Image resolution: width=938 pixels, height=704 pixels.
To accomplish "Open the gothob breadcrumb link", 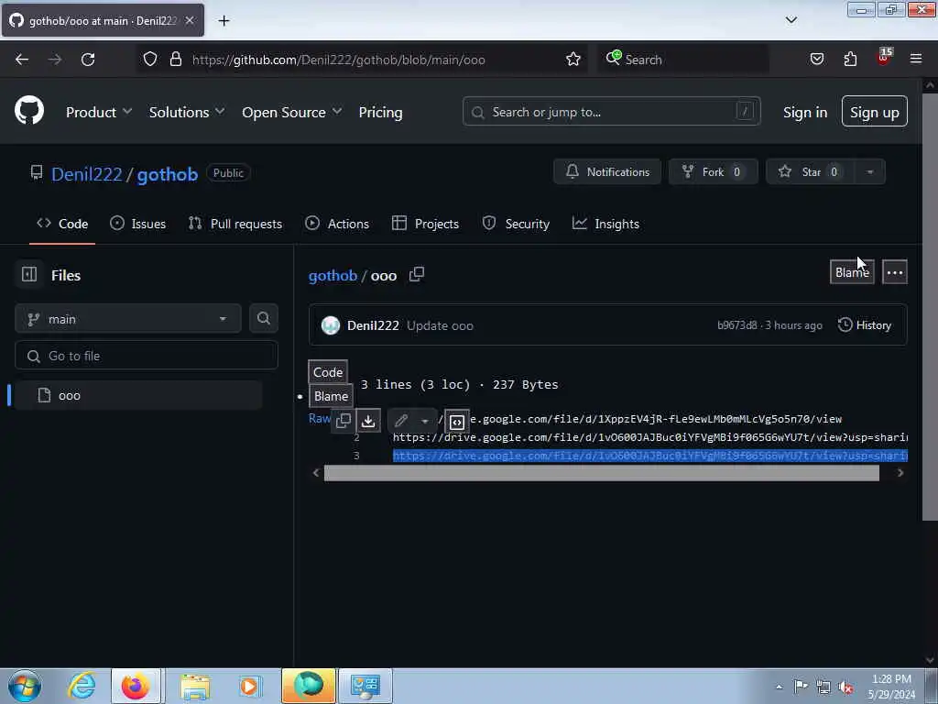I will tap(333, 275).
